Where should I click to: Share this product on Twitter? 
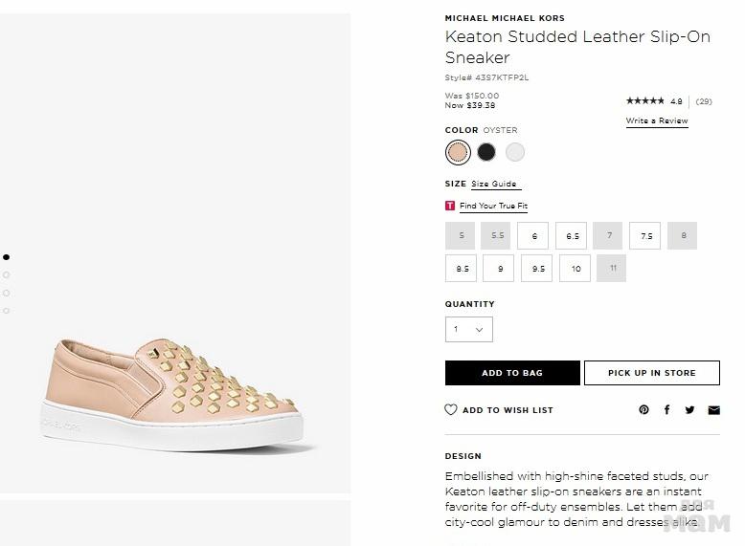689,410
